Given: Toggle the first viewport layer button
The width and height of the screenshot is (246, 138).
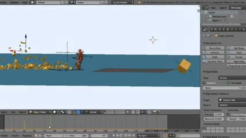Looking at the screenshot, I should 105,111.
